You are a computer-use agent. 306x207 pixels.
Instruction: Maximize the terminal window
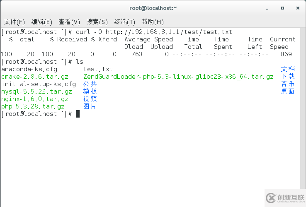click(x=282, y=8)
